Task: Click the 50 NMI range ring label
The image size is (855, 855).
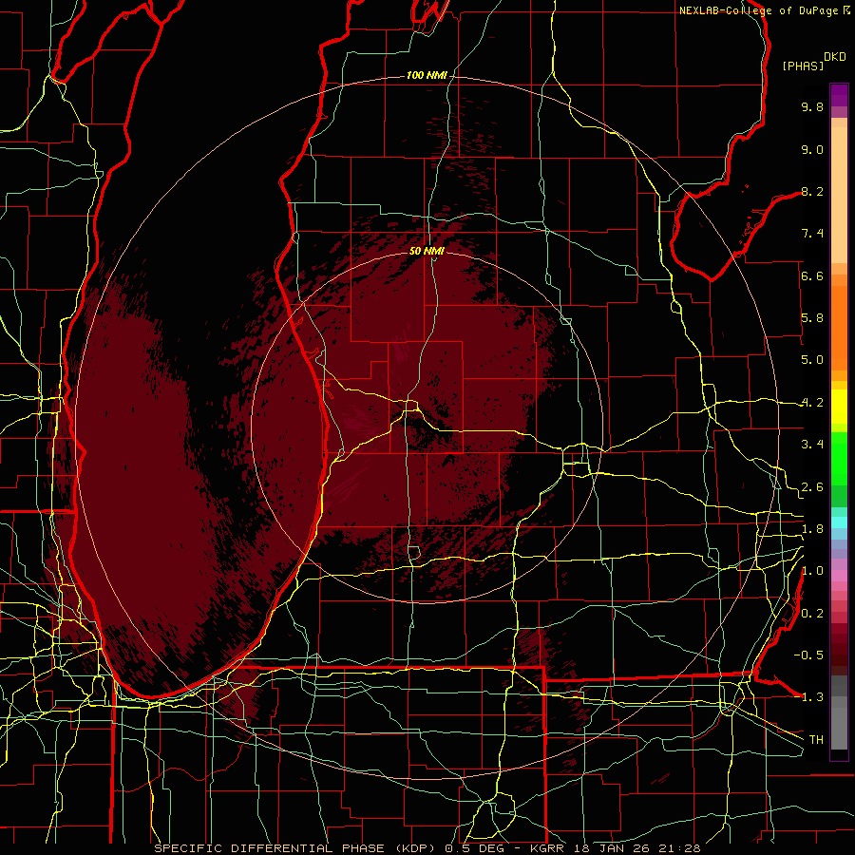Action: tap(427, 251)
